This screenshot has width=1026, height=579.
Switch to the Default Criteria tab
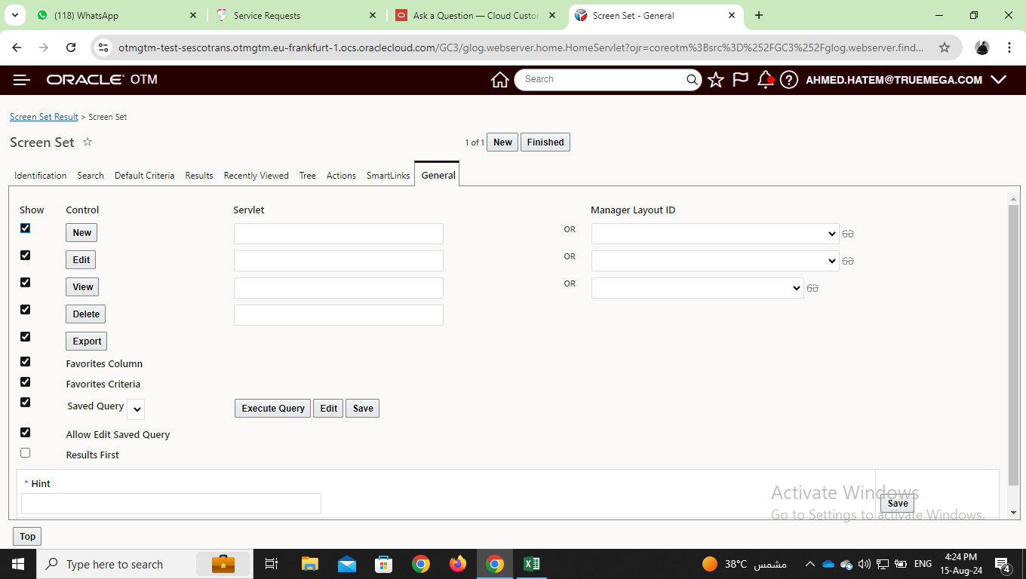point(145,176)
